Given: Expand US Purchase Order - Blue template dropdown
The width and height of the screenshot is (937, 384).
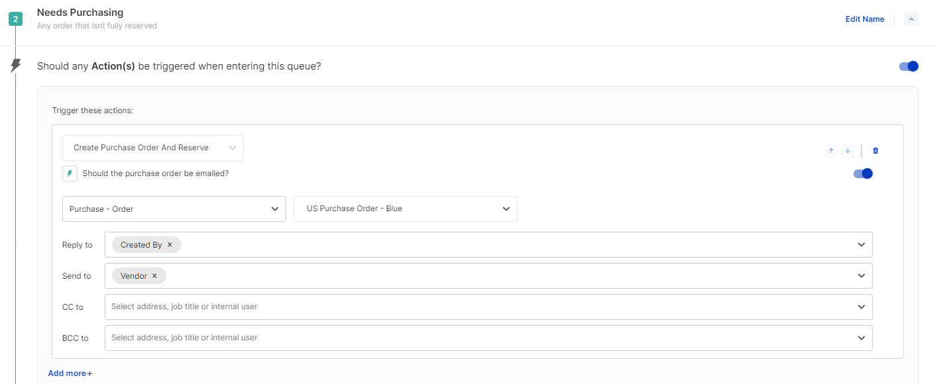Looking at the screenshot, I should point(405,209).
